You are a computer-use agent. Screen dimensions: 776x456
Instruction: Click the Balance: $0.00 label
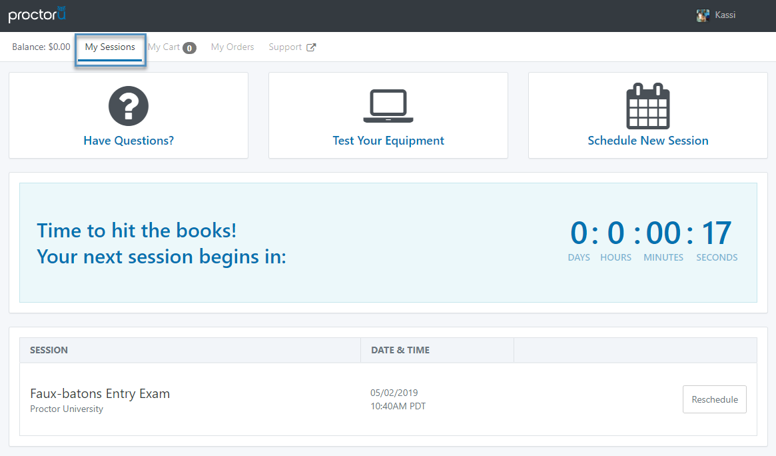click(41, 47)
